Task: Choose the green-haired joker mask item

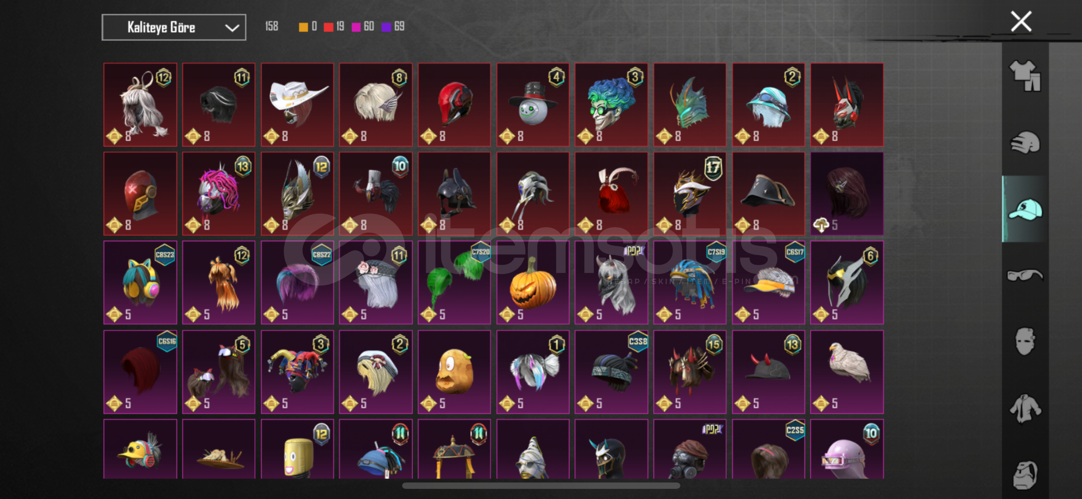Action: coord(611,104)
